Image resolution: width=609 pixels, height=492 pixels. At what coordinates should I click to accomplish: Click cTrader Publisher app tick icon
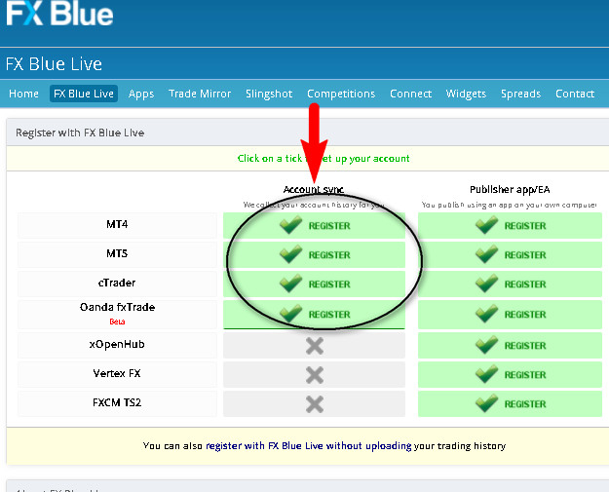[486, 284]
